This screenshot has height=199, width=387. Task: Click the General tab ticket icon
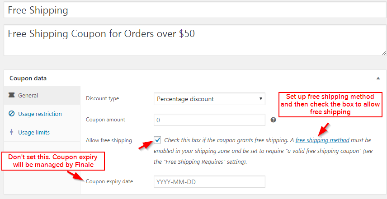tap(11, 95)
